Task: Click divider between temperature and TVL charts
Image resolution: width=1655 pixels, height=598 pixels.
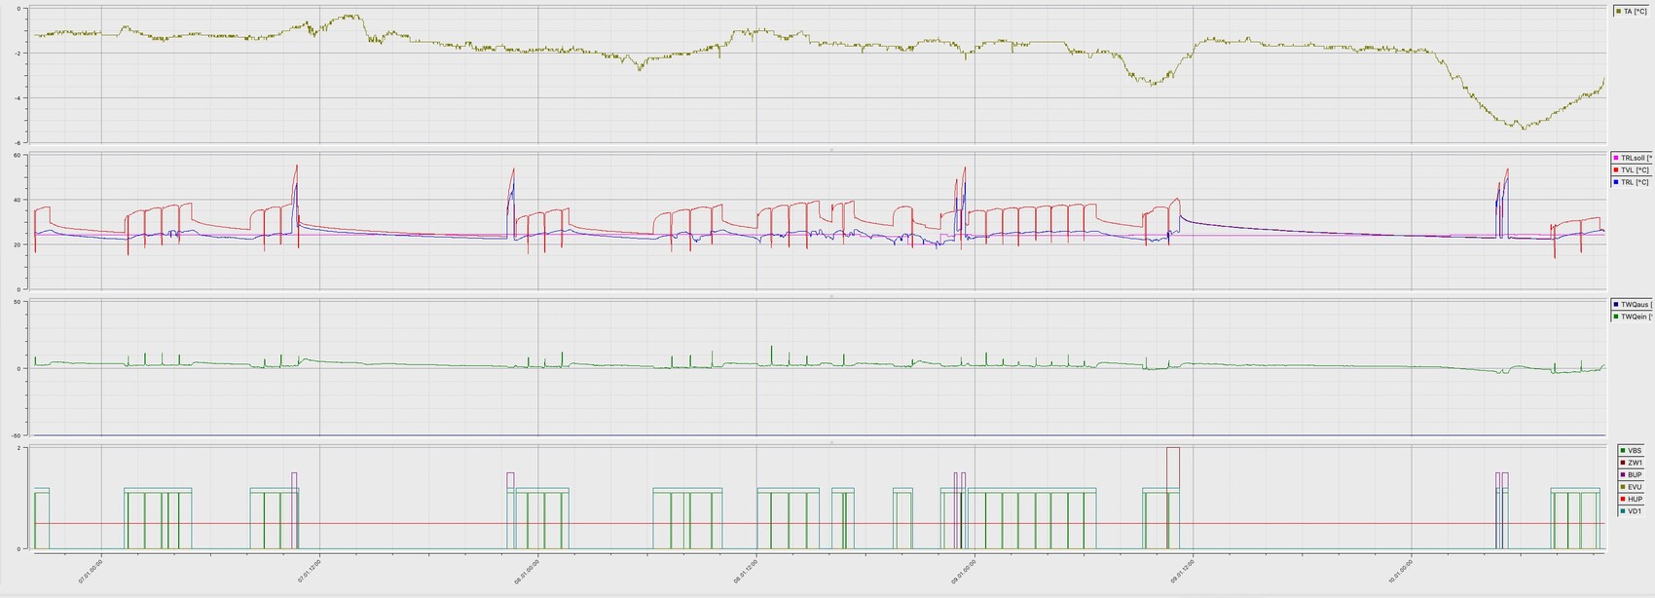Action: coord(830,149)
